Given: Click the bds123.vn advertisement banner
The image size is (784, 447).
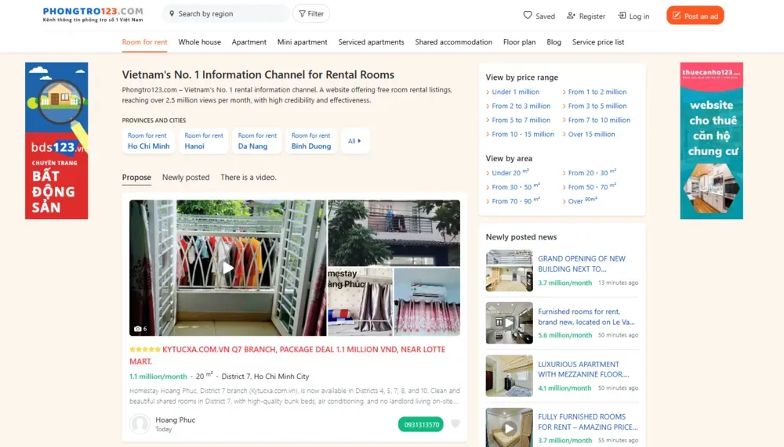Looking at the screenshot, I should click(x=56, y=141).
